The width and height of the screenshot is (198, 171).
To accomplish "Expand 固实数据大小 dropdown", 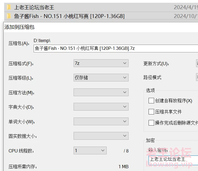I will [x=101, y=136].
